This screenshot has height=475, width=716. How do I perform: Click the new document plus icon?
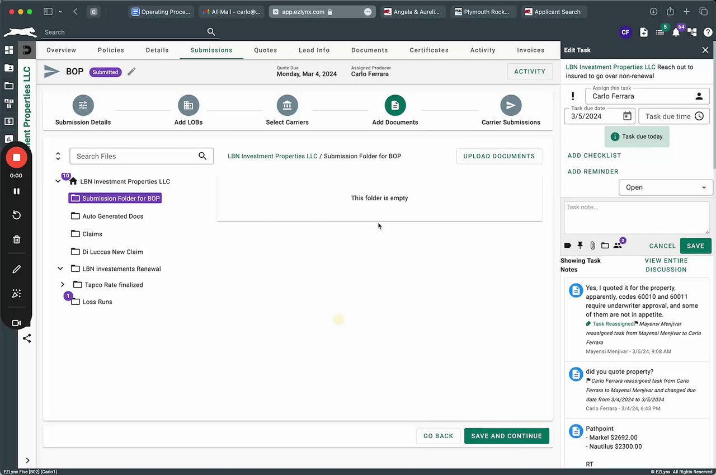644,32
